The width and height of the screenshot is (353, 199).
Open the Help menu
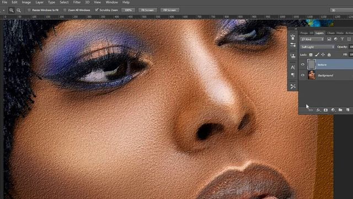(126, 2)
